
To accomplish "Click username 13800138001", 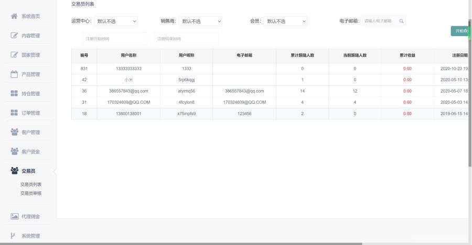I will click(128, 114).
